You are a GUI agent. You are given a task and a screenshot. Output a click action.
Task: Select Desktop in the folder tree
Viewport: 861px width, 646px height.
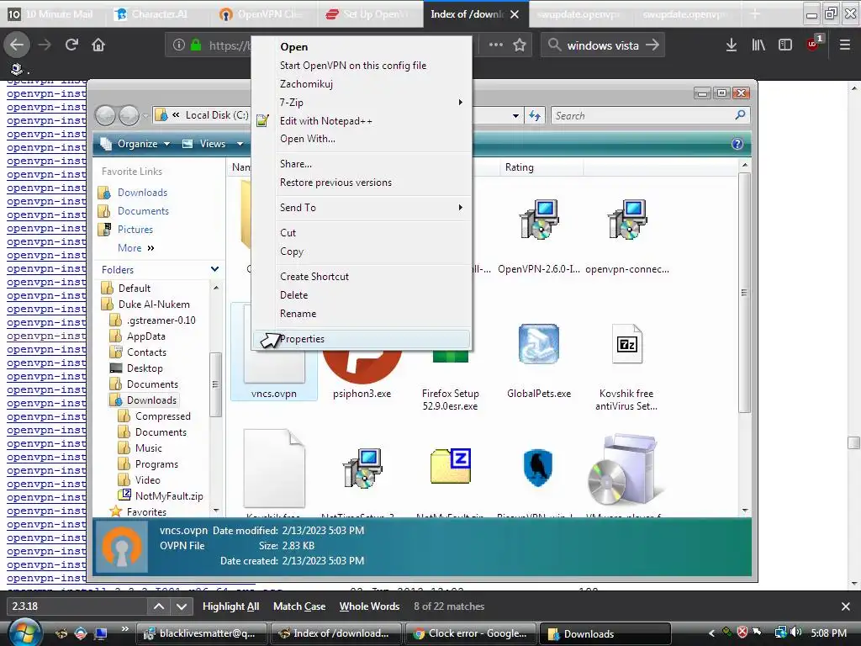click(145, 368)
